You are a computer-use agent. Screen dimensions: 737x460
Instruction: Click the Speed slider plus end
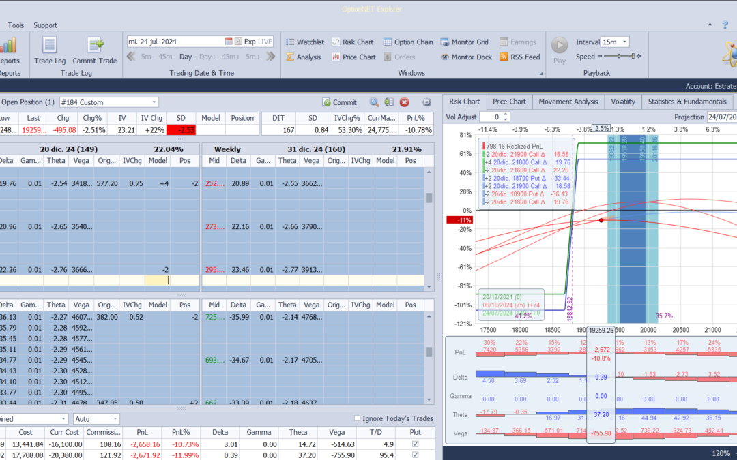point(639,57)
